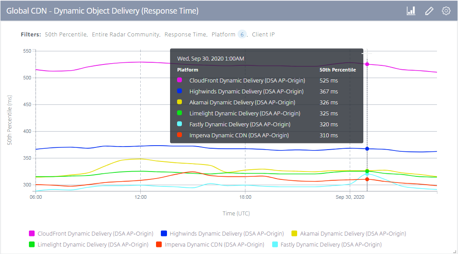
Task: Click the 550 y-axis label
Action: point(27,51)
